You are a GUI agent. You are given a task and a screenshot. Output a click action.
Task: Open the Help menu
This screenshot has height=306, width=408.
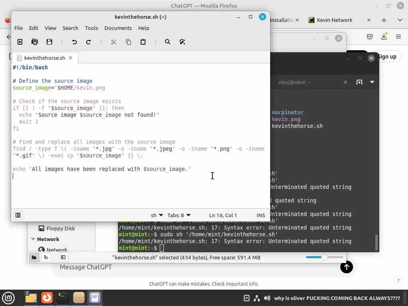(x=143, y=28)
